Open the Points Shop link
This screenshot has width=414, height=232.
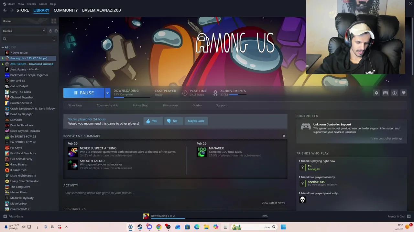(140, 105)
